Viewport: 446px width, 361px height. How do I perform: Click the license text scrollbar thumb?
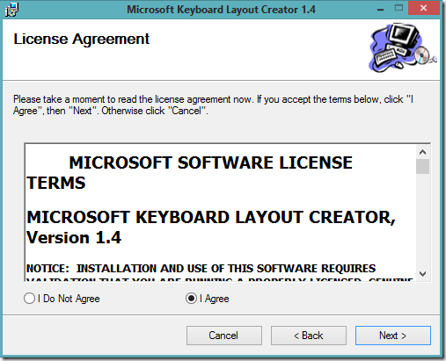[x=422, y=166]
